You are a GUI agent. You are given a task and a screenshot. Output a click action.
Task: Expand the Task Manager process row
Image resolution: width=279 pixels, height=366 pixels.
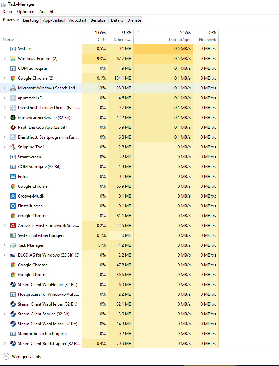click(5, 245)
